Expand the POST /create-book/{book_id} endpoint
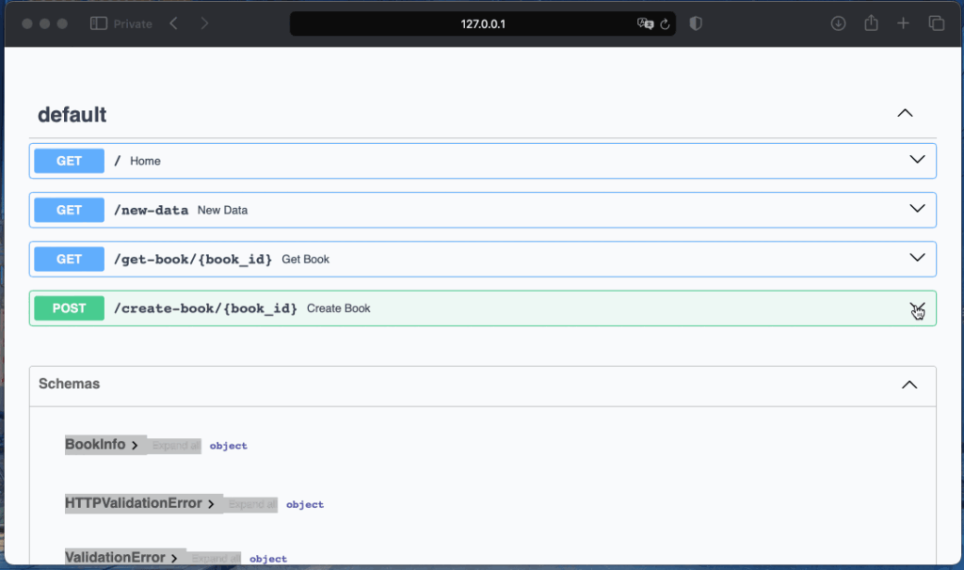 point(917,308)
